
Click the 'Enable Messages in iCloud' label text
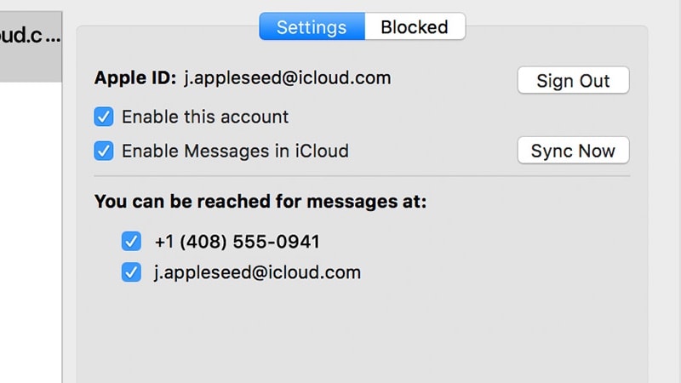point(235,151)
